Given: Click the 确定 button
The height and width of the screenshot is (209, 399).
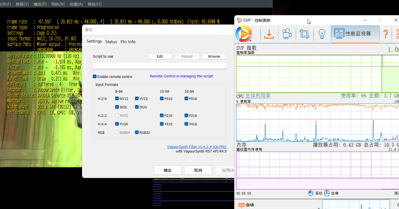Looking at the screenshot, I should 168,170.
